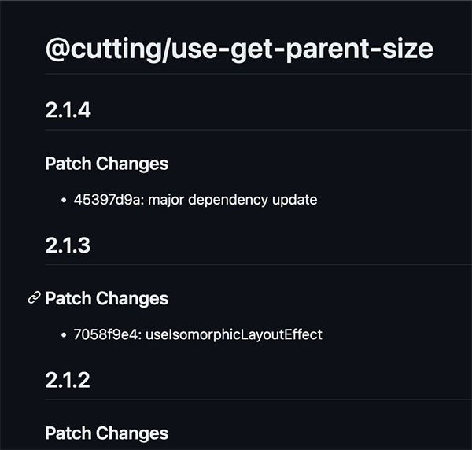Click Patch Changes heading under version 2.1.4
472x450 pixels.
(x=107, y=164)
